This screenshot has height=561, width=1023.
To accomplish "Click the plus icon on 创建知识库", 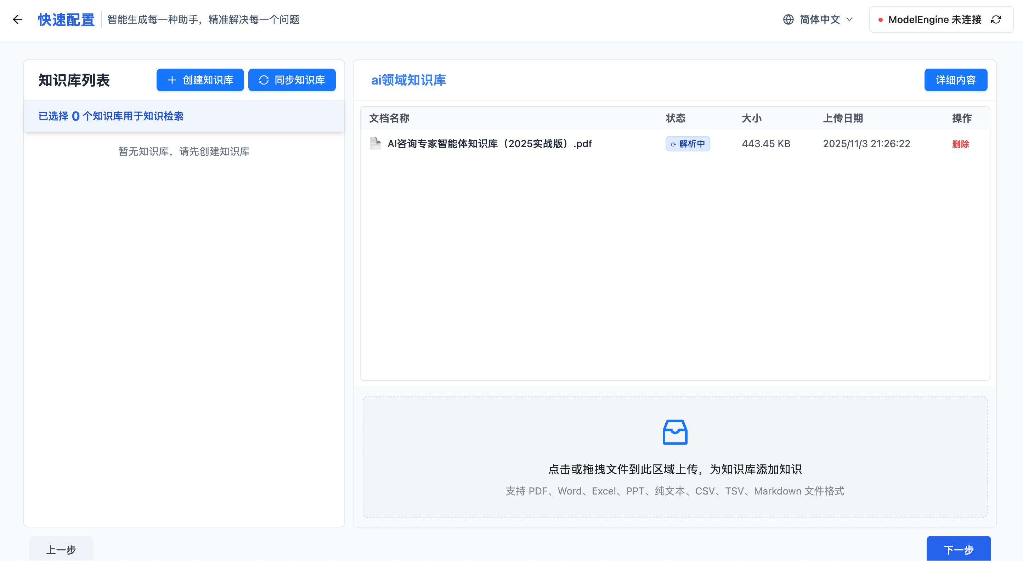I will pyautogui.click(x=172, y=80).
